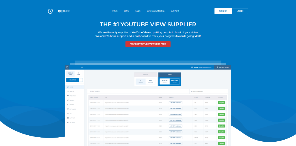Viewport: 296px width, 146px height.
Task: Select the Orders summary card header
Action: click(146, 75)
